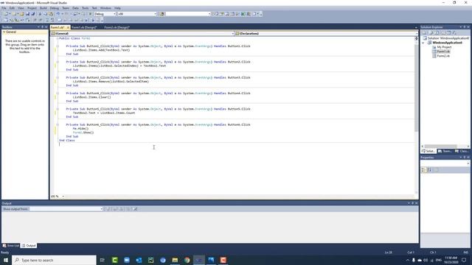Open Outlook from the taskbar
This screenshot has height=265, width=472.
(x=139, y=260)
